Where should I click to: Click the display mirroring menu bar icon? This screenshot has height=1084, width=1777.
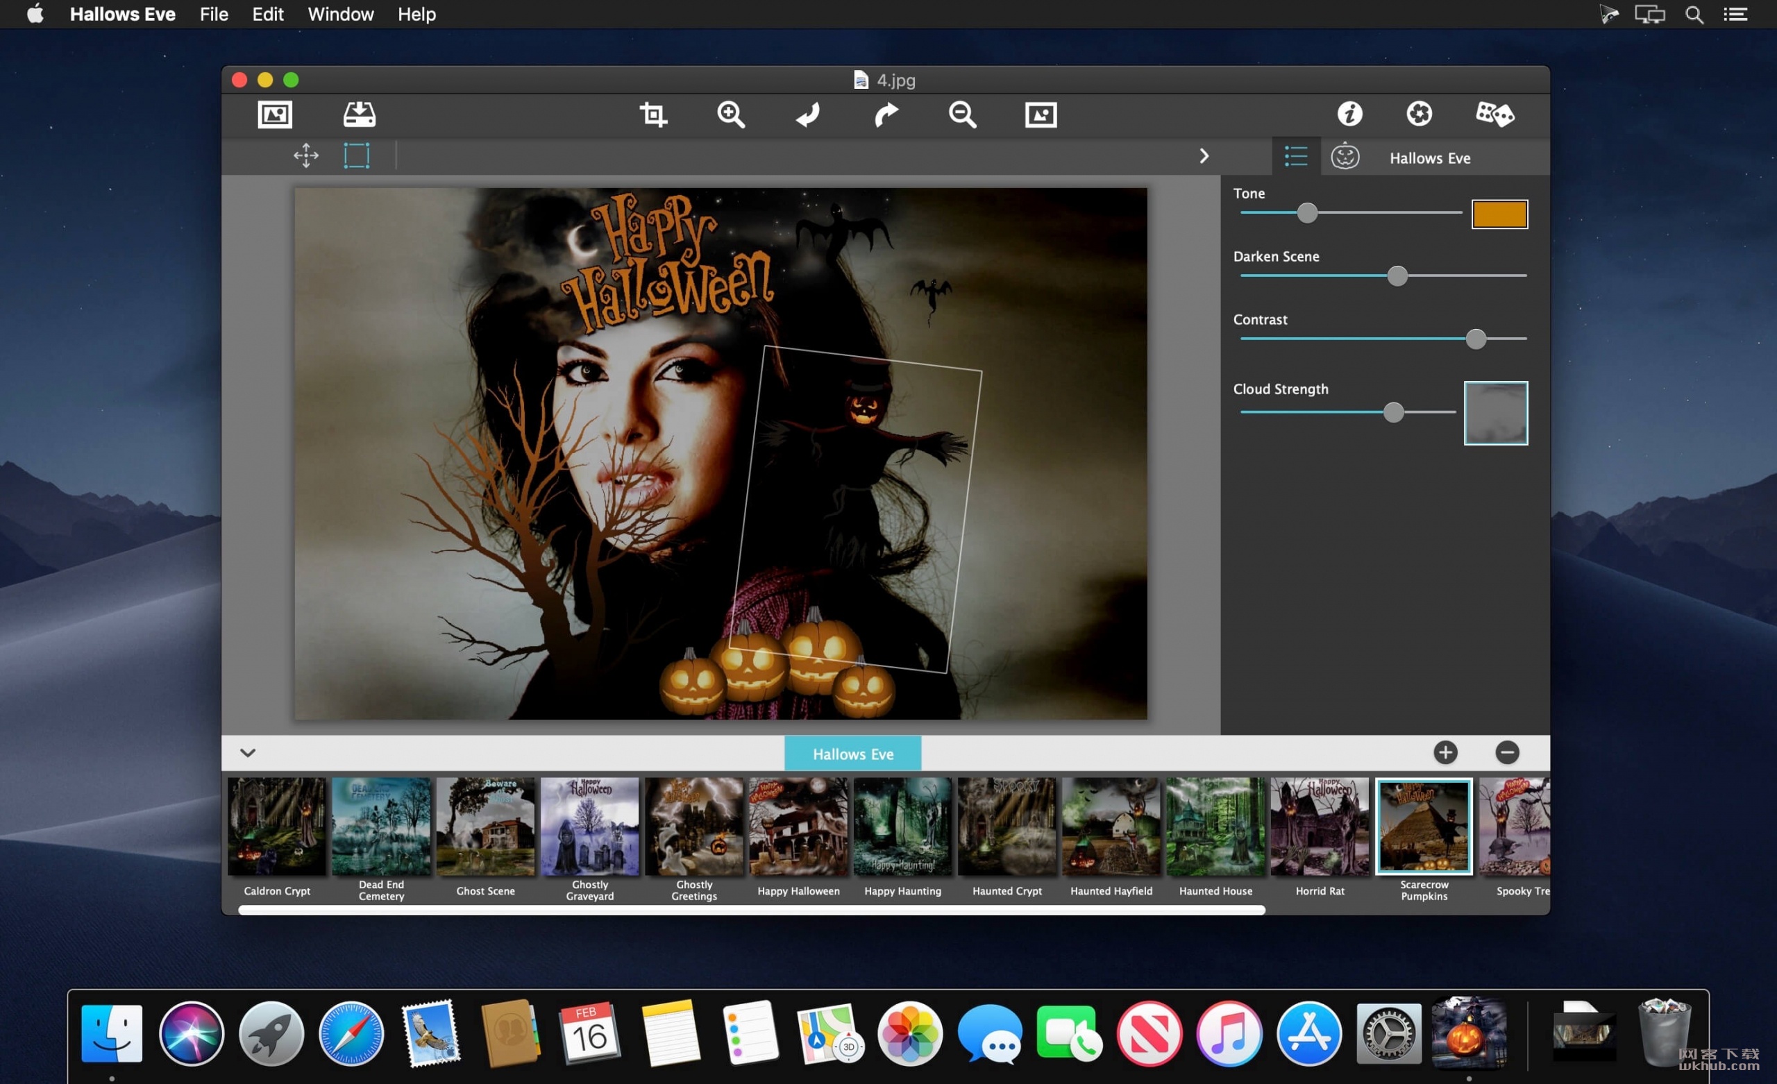tap(1649, 15)
